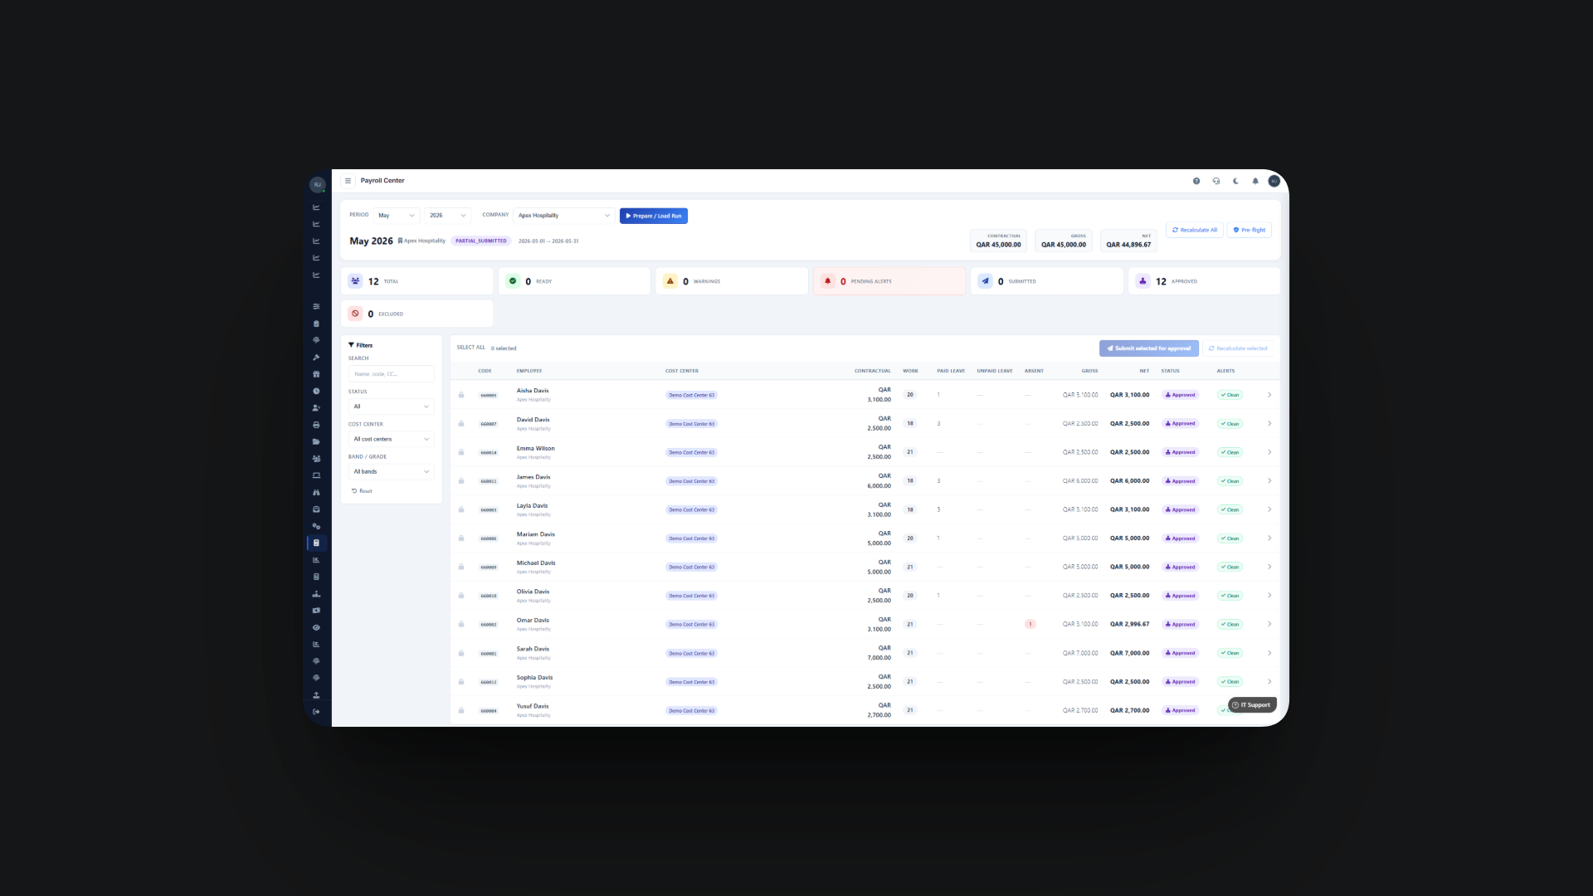The height and width of the screenshot is (896, 1593).
Task: Open the upload icon in sidebar
Action: click(x=316, y=695)
